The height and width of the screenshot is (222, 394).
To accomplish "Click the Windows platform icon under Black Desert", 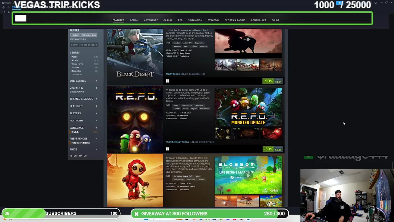I will pos(168,81).
